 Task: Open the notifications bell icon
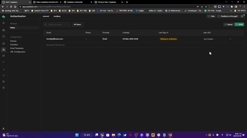(242, 16)
